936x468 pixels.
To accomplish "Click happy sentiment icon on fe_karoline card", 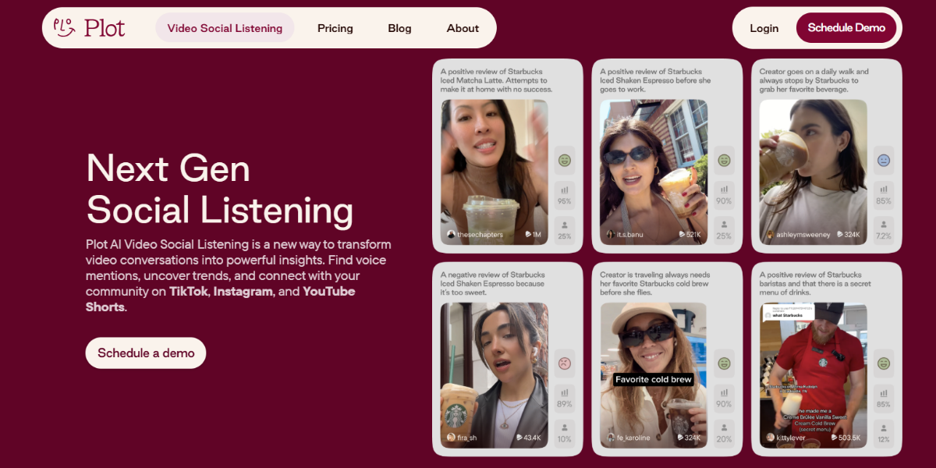I will (x=724, y=363).
